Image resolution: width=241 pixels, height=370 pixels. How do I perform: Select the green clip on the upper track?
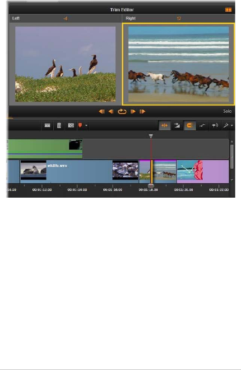45,149
